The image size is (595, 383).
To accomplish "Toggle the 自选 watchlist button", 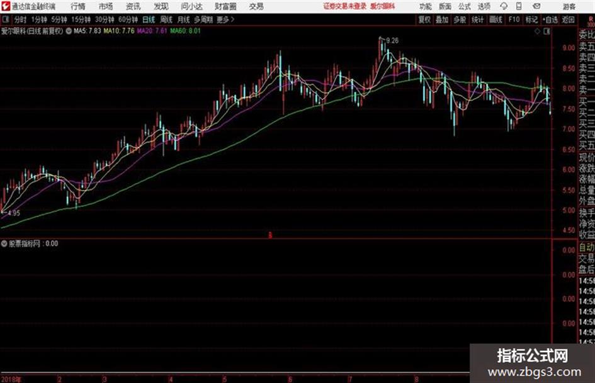I will click(x=550, y=19).
